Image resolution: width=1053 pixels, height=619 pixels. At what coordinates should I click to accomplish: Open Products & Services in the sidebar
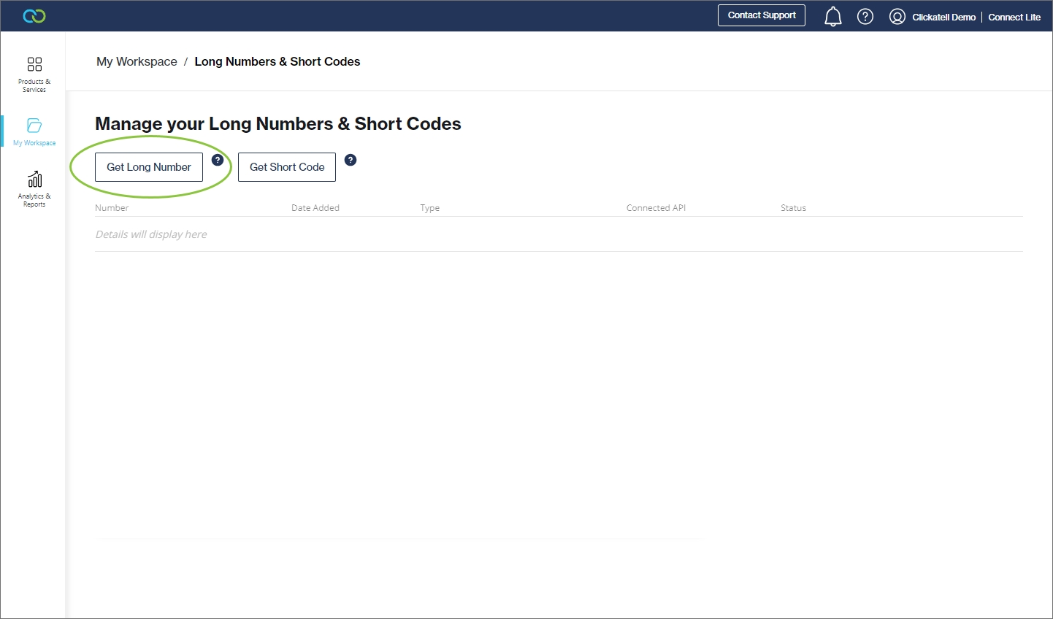click(34, 74)
